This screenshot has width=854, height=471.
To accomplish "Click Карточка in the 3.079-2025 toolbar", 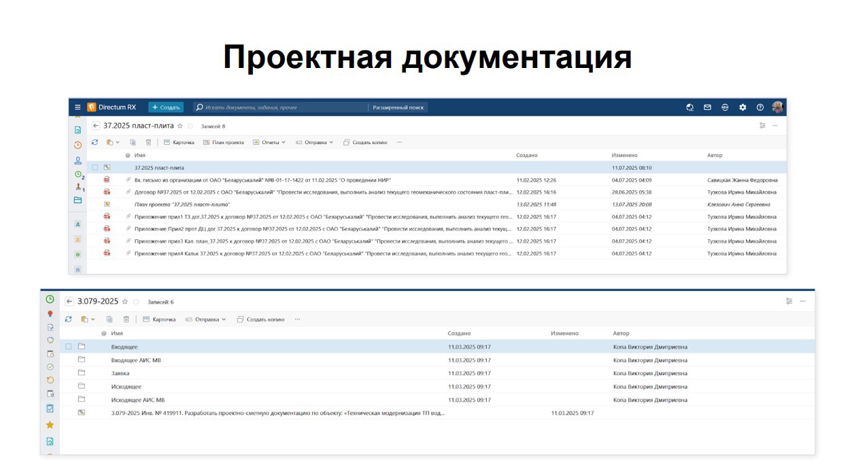I will (x=159, y=319).
